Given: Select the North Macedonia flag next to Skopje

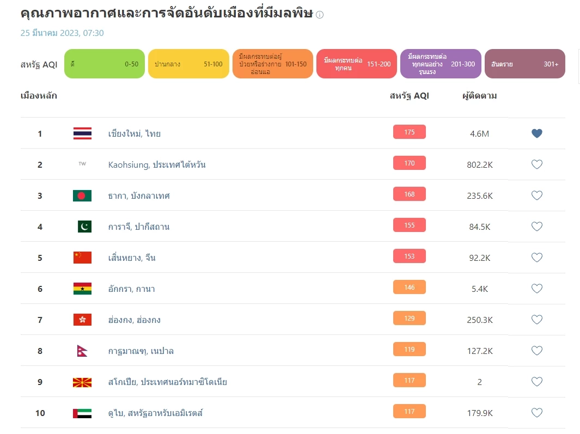Looking at the screenshot, I should (x=82, y=381).
